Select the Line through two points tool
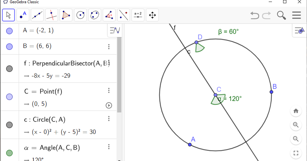Screen dimensions: 307x161 coord(37,15)
